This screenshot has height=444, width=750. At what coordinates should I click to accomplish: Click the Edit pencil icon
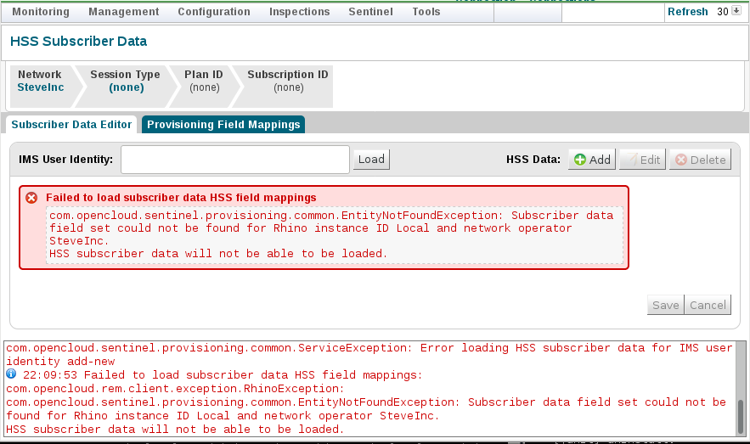(632, 159)
